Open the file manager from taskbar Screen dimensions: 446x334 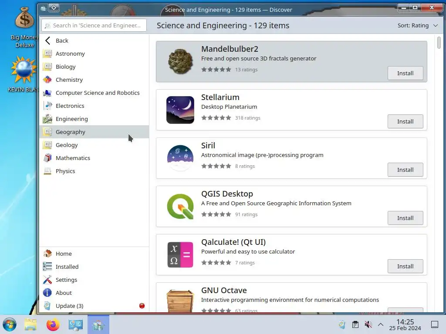click(30, 324)
